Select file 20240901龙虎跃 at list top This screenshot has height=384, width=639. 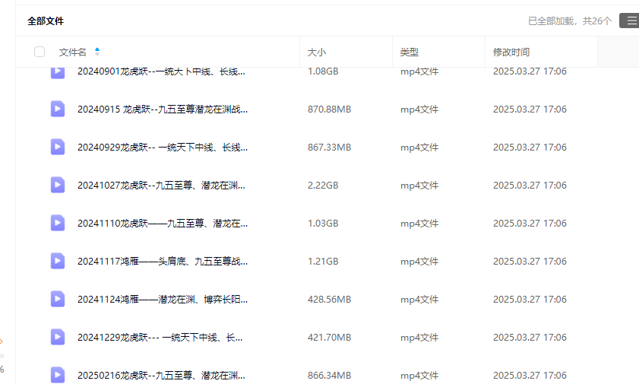click(161, 71)
